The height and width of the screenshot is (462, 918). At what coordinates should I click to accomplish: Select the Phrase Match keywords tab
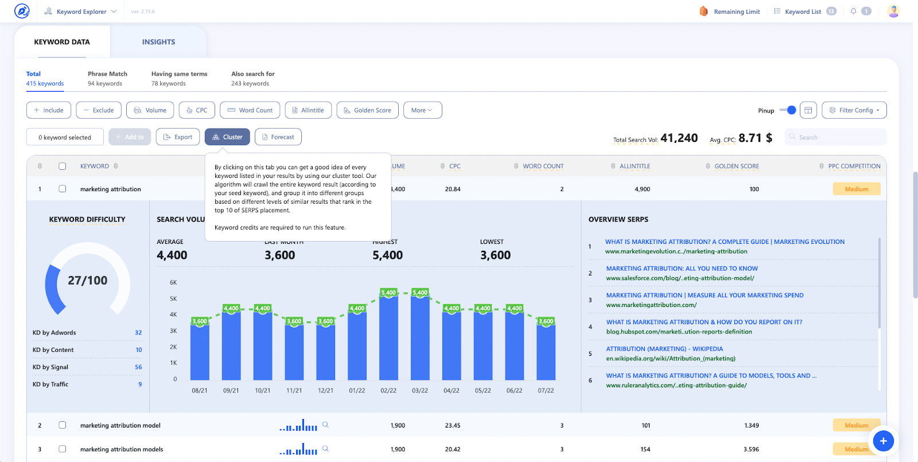tap(107, 79)
